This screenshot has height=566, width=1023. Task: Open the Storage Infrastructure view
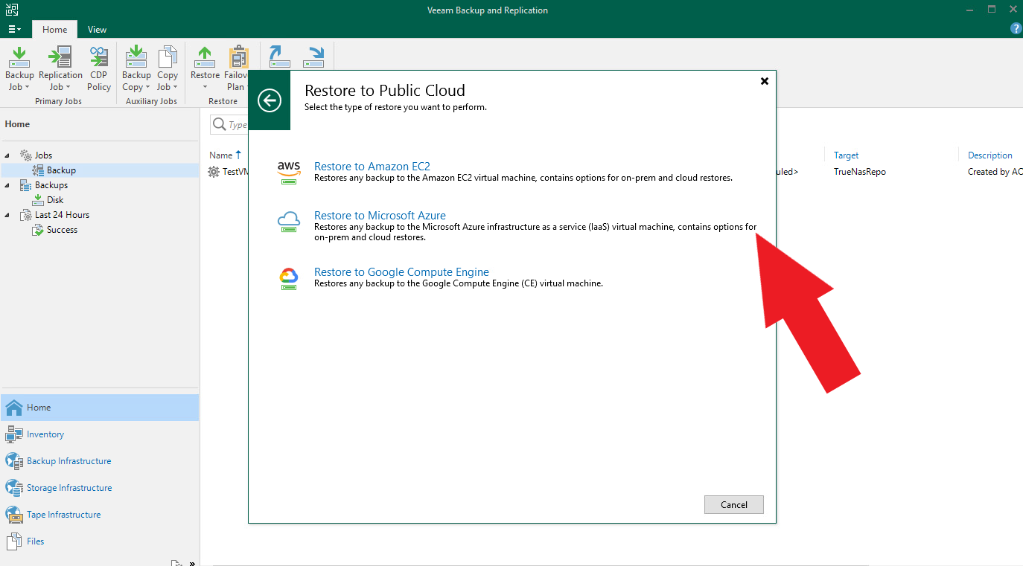click(69, 488)
